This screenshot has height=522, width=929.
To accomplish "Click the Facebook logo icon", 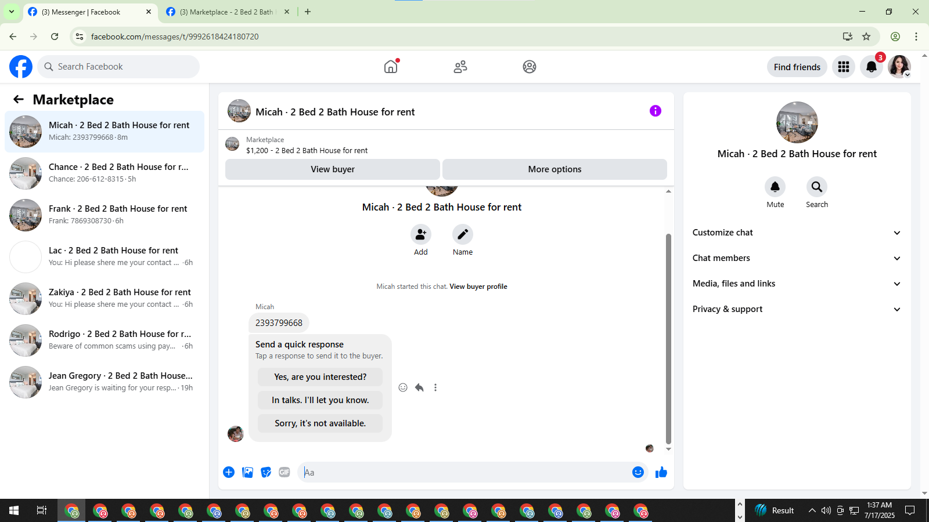I will coord(21,67).
